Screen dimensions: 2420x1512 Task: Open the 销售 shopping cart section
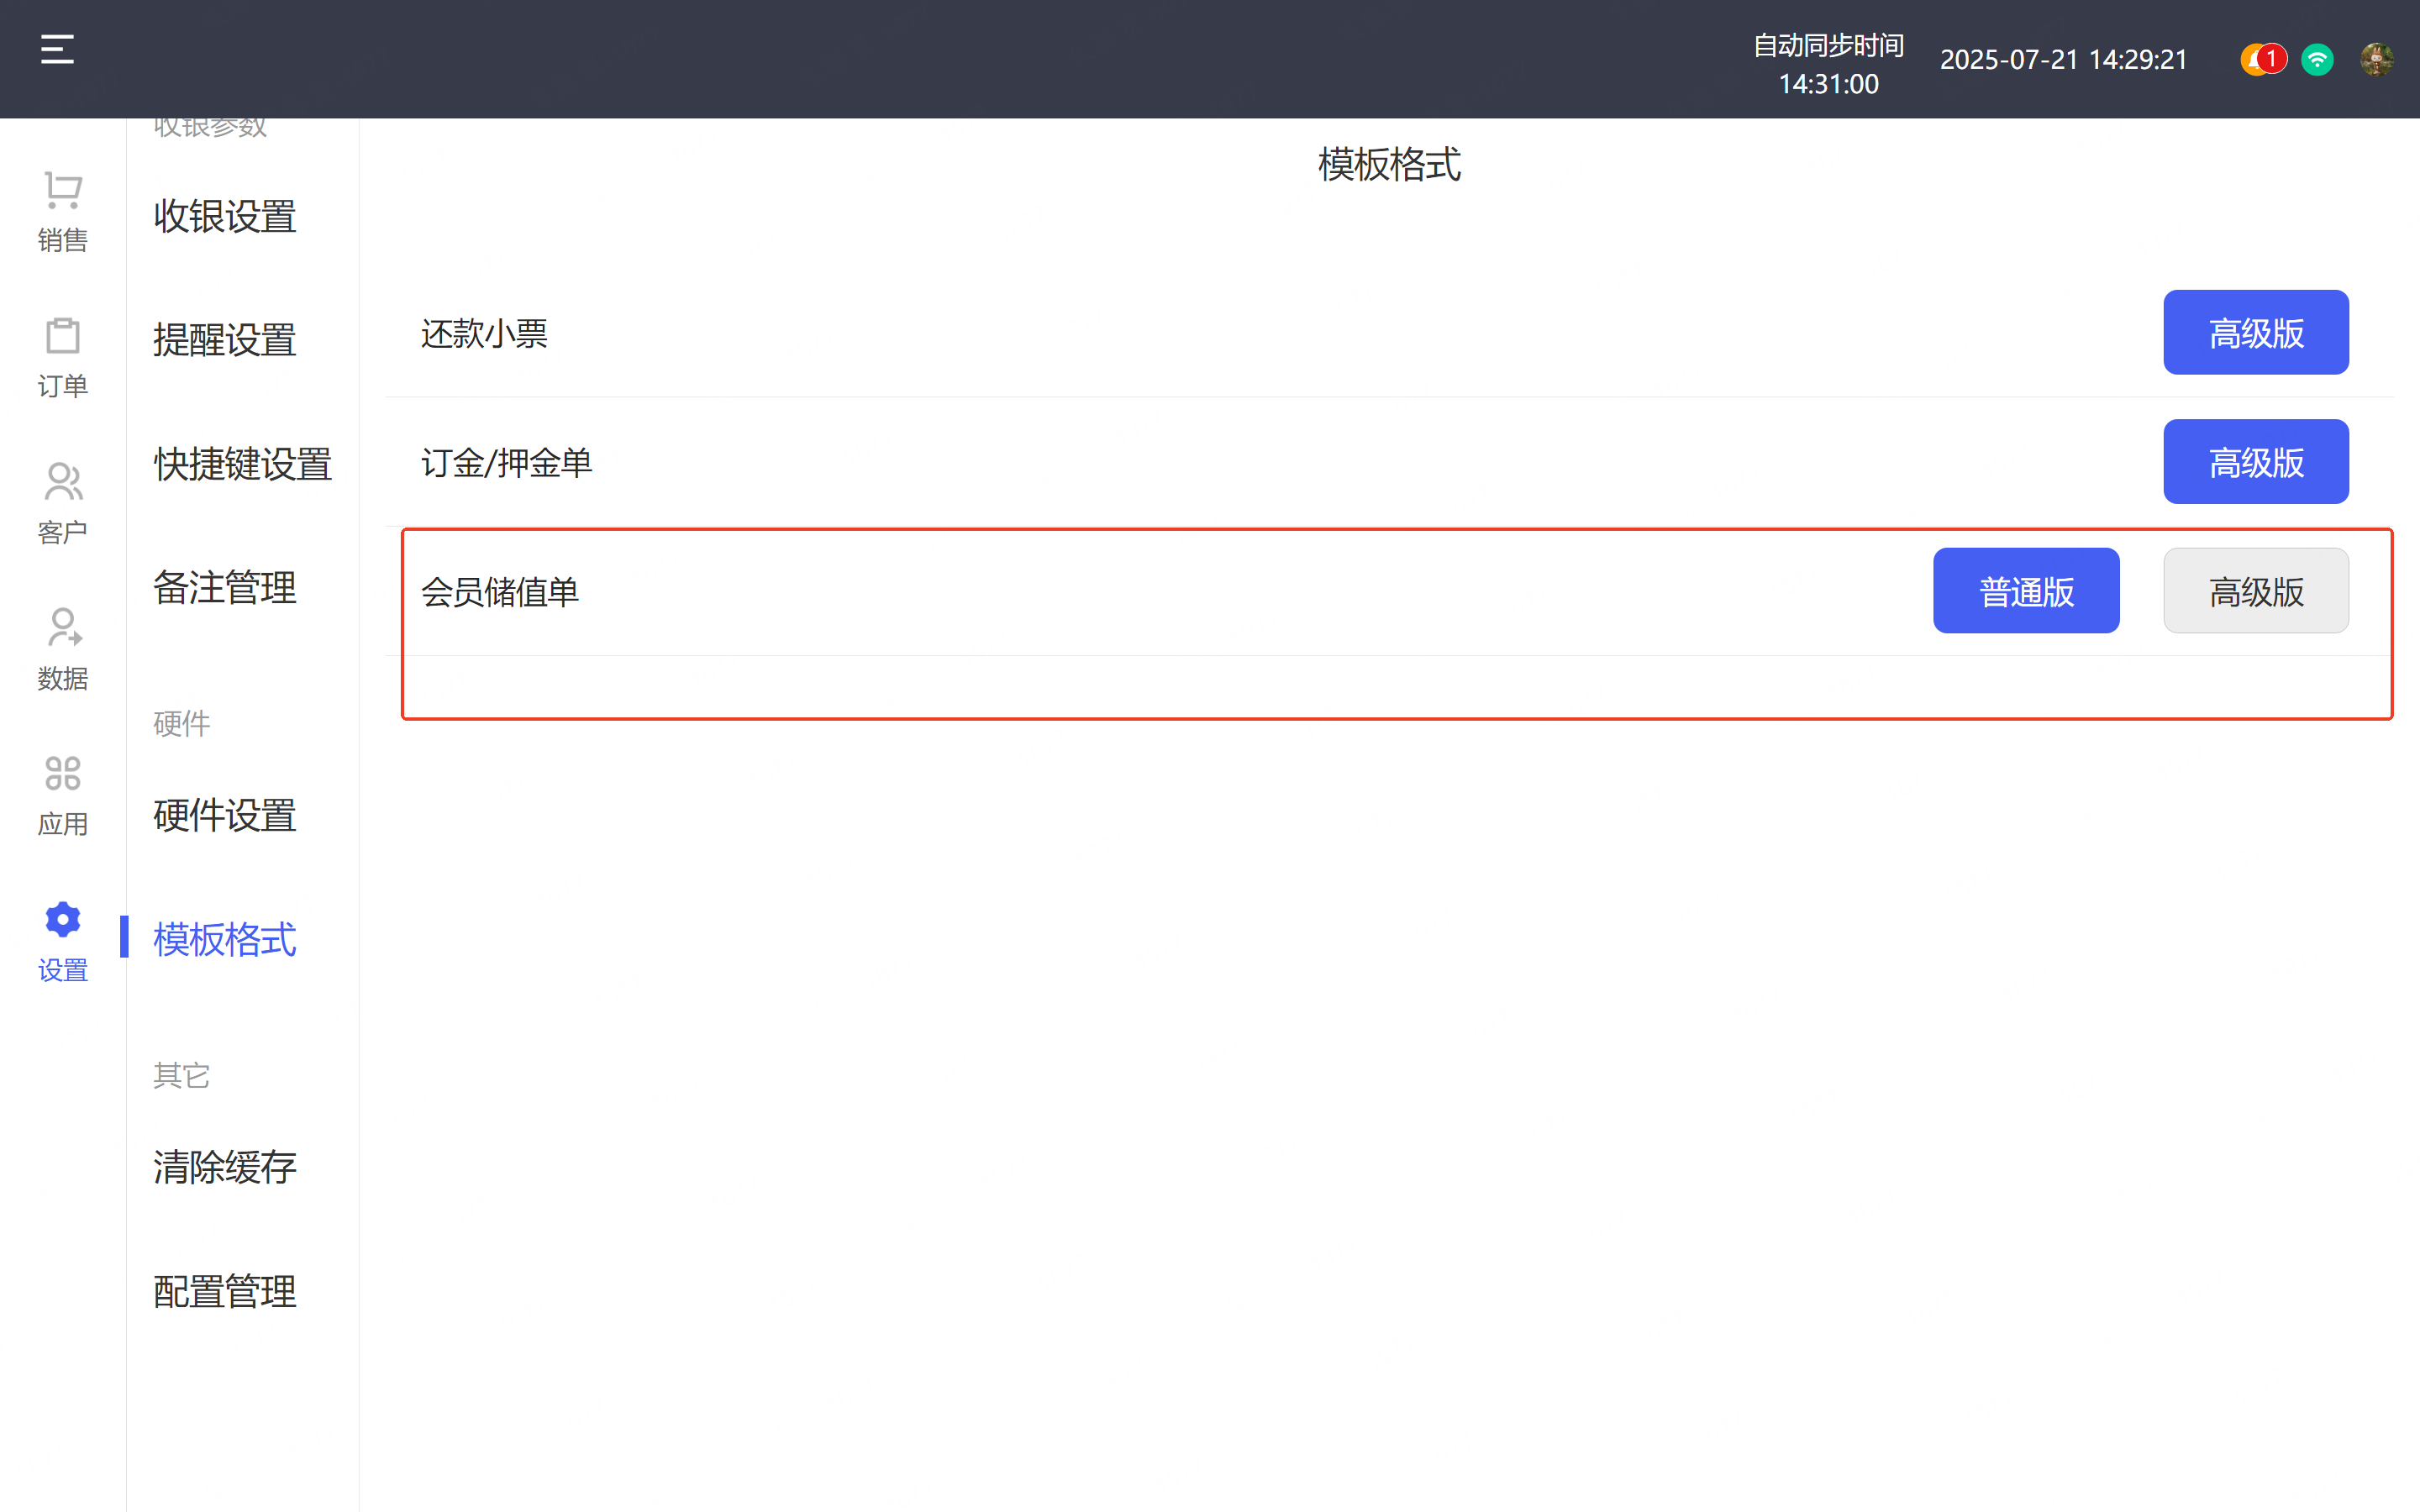point(63,211)
